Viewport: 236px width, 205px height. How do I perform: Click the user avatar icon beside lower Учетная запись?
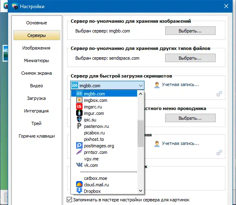pos(157,144)
